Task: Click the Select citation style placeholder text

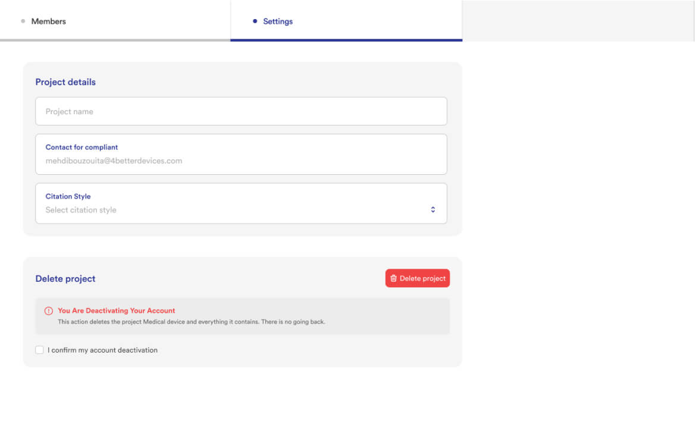Action: (x=81, y=210)
